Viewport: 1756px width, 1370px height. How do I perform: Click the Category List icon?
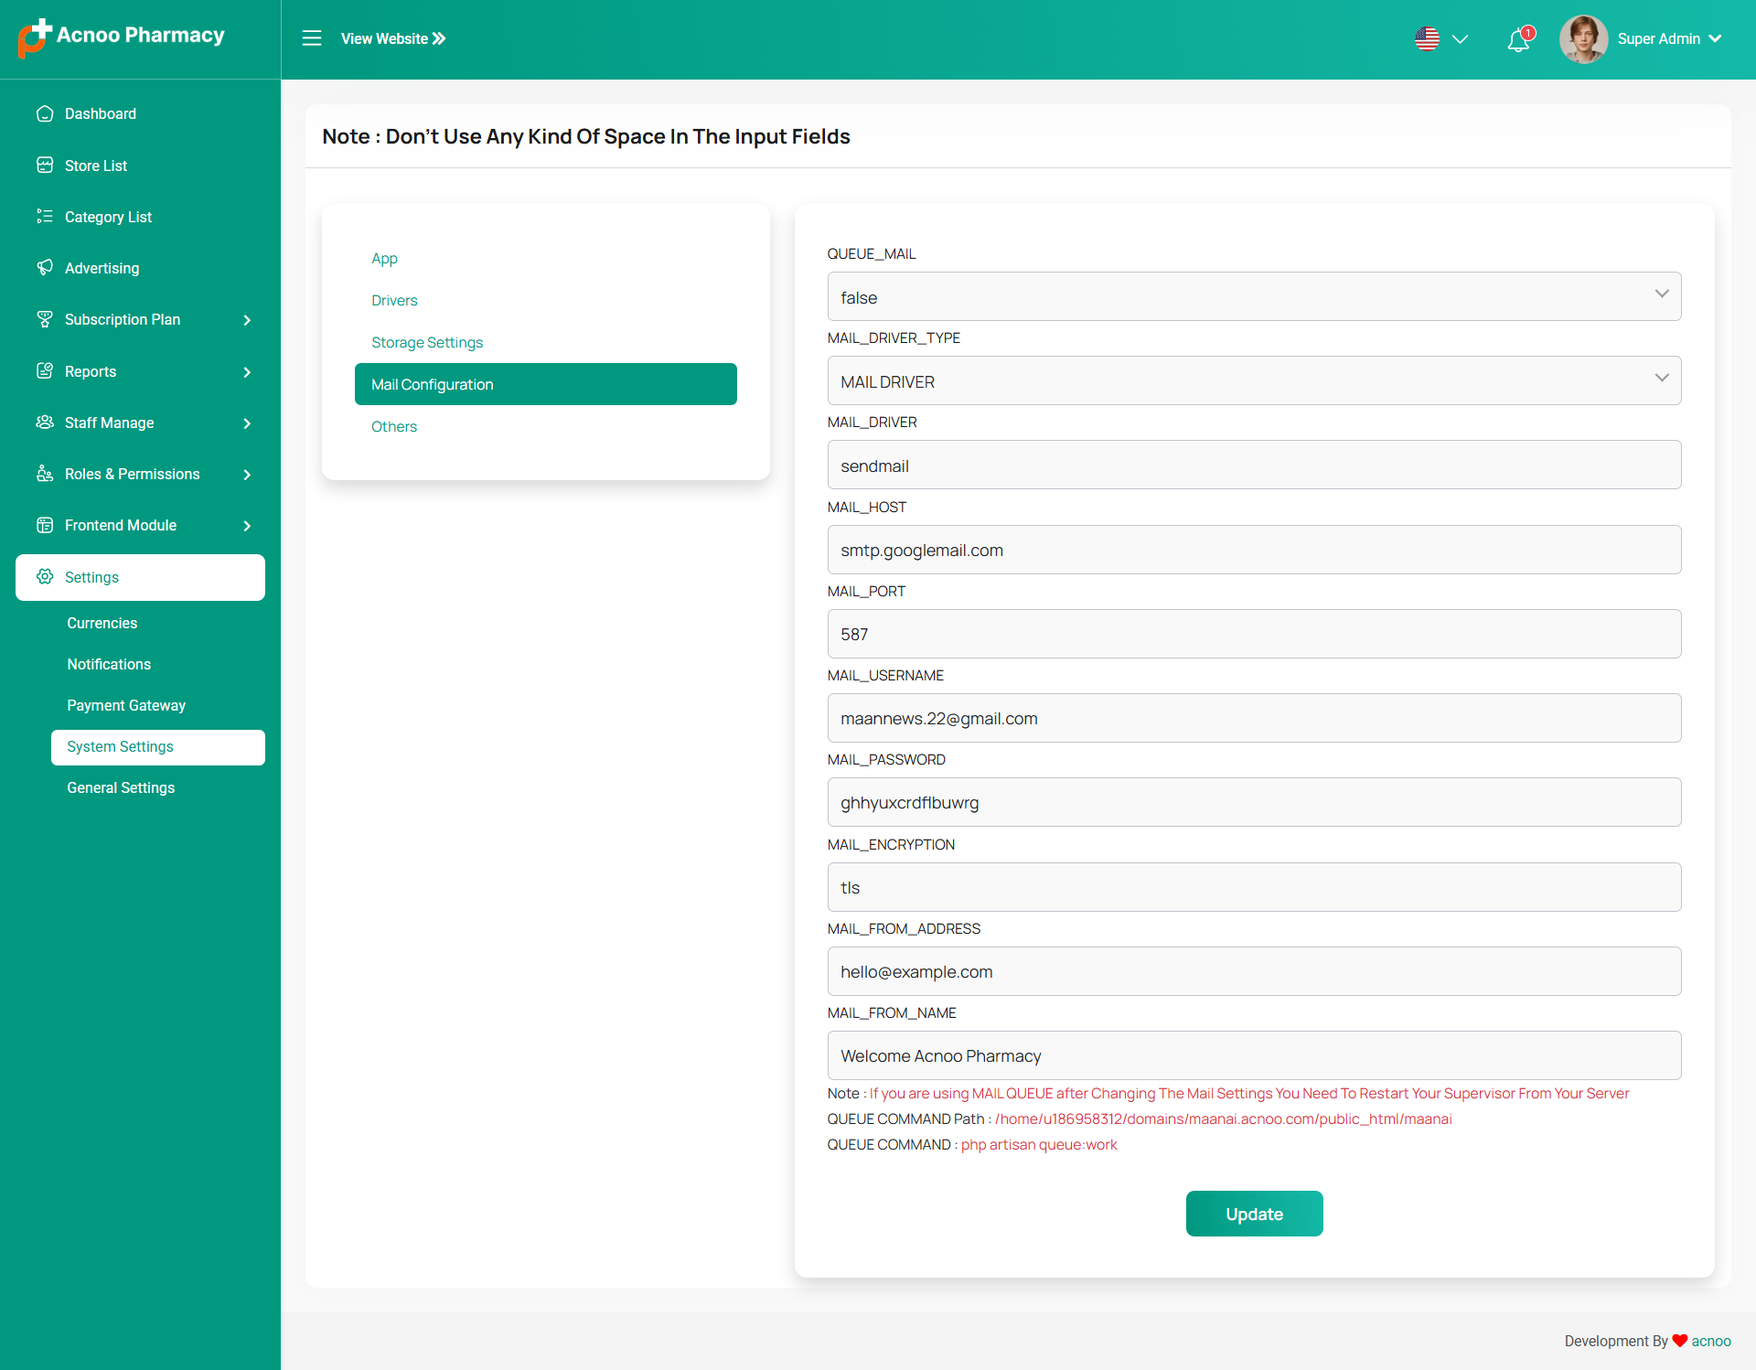tap(45, 217)
